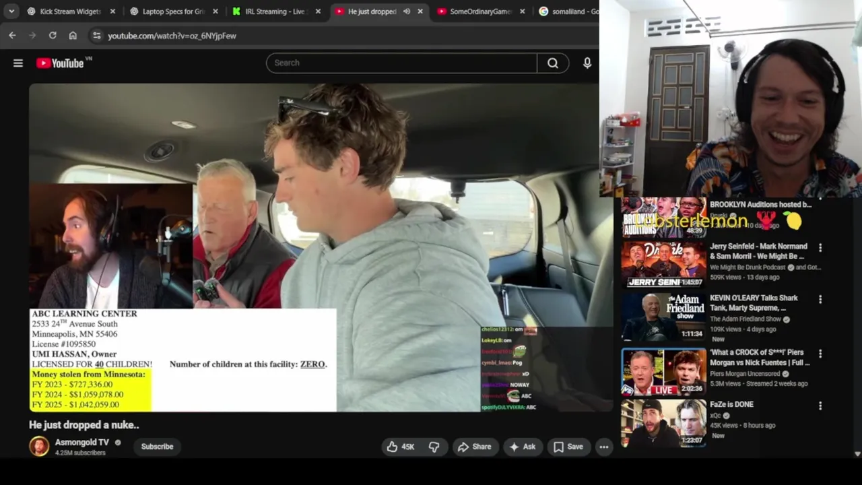Click the magnifier search button
The image size is (862, 485).
[x=553, y=63]
